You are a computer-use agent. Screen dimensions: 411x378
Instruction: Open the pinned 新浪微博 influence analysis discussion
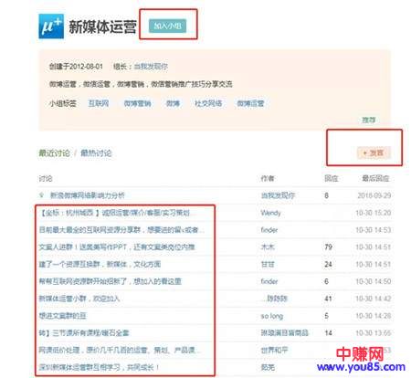88,195
